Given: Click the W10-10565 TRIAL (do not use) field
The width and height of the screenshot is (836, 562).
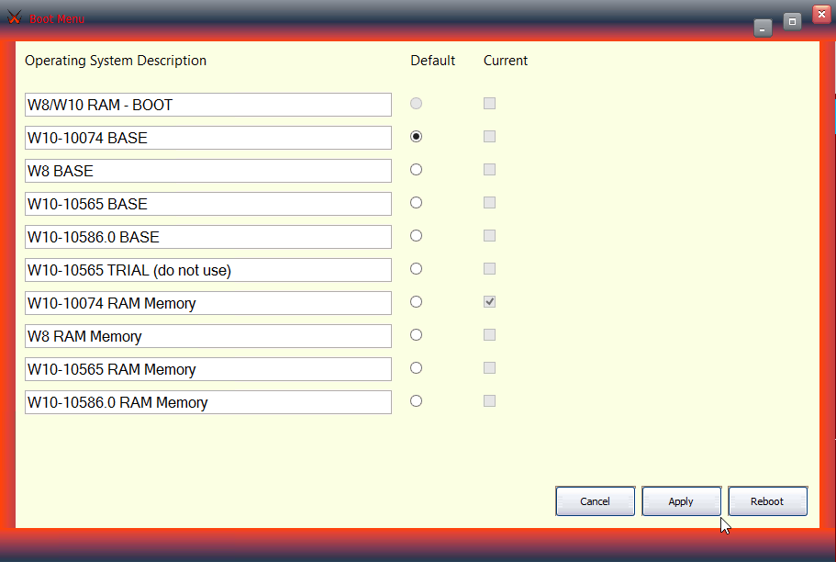Looking at the screenshot, I should point(208,270).
